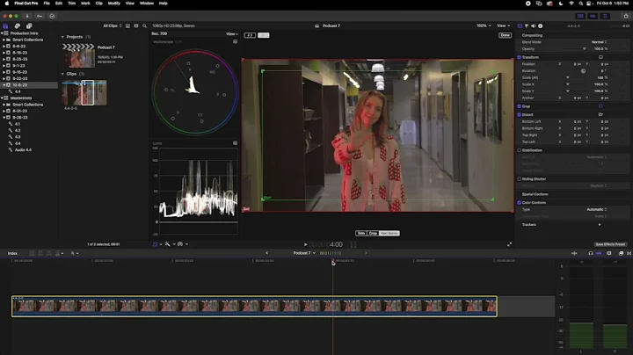Image resolution: width=633 pixels, height=355 pixels.
Task: Open the Modify menu
Action: [x=113, y=4]
